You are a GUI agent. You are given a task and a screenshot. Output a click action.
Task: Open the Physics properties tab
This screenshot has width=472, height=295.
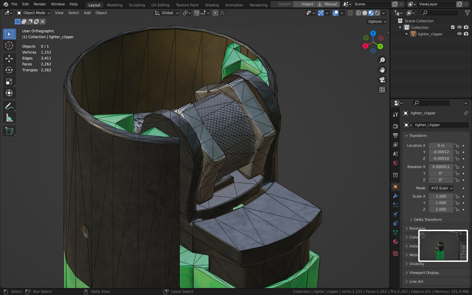tap(395, 214)
